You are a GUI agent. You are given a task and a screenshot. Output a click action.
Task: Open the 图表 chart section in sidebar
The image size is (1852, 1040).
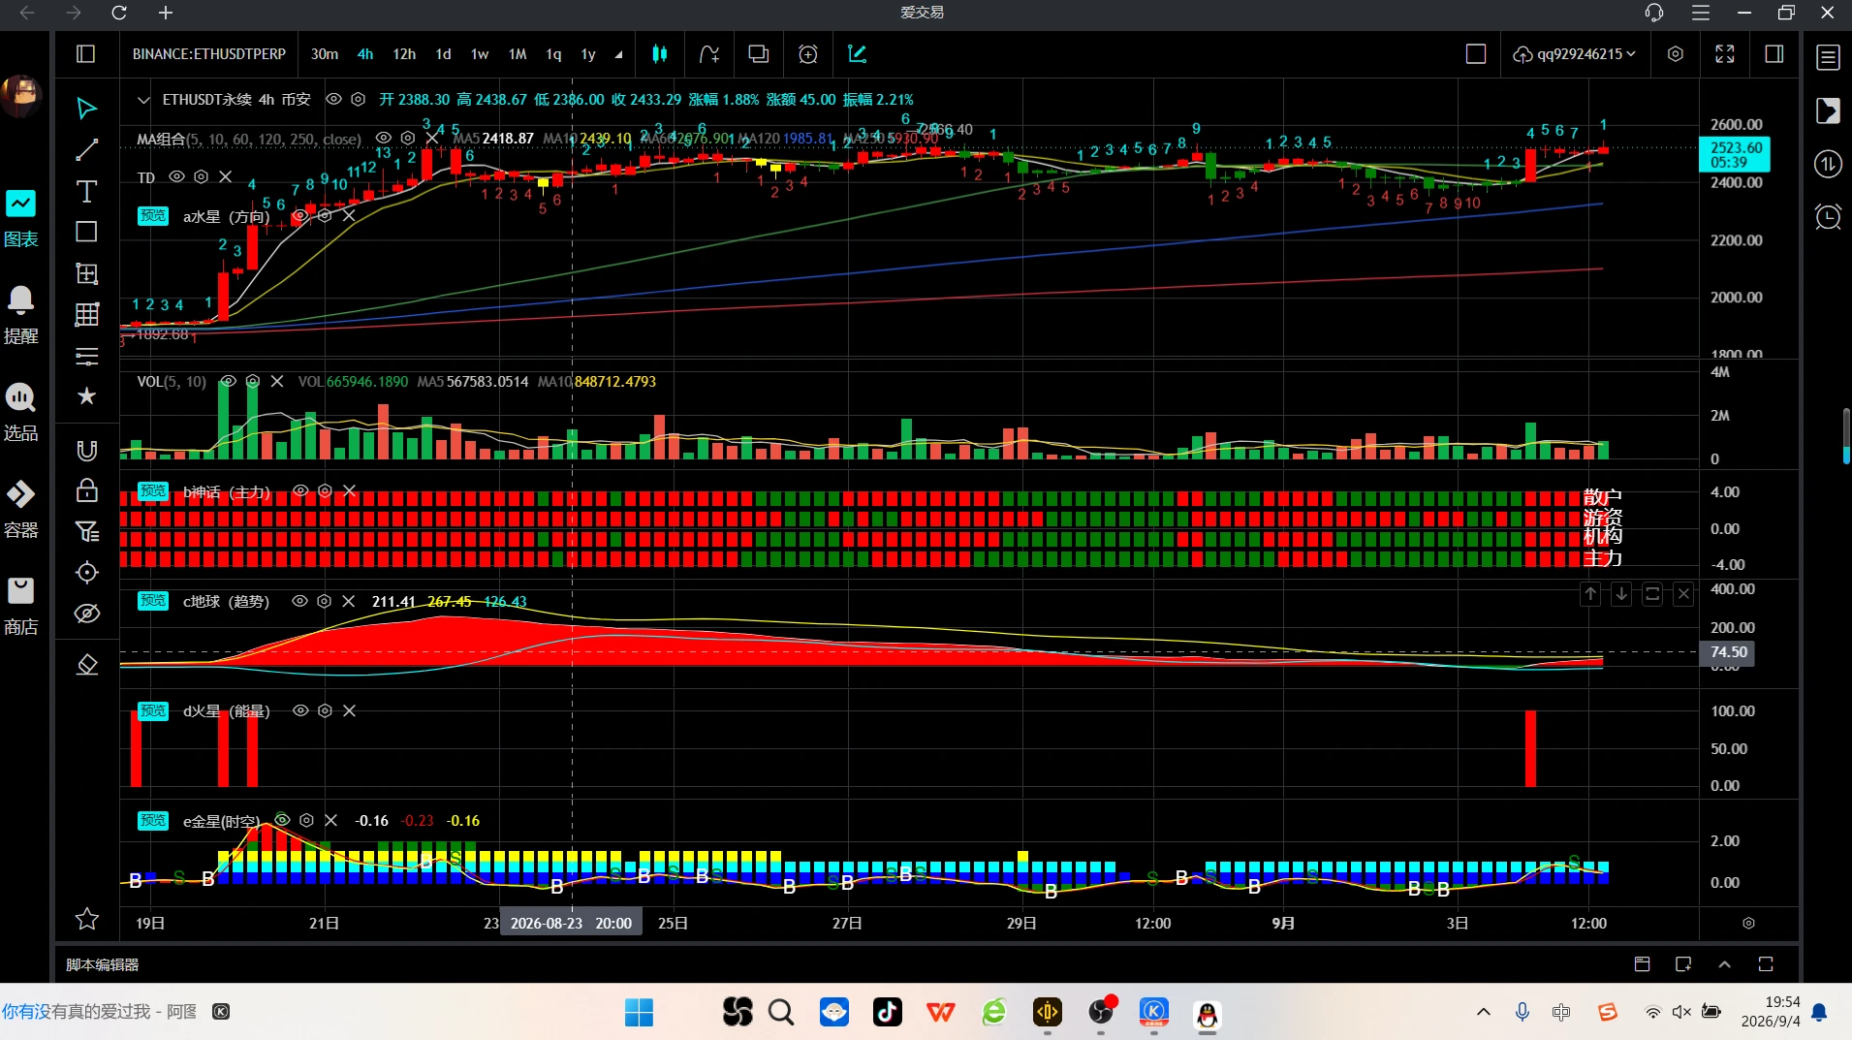click(21, 219)
